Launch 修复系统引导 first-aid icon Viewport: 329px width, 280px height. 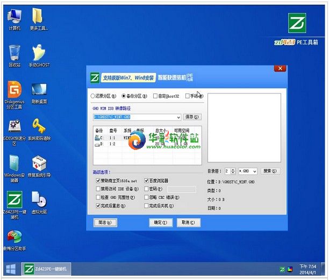pos(39,166)
